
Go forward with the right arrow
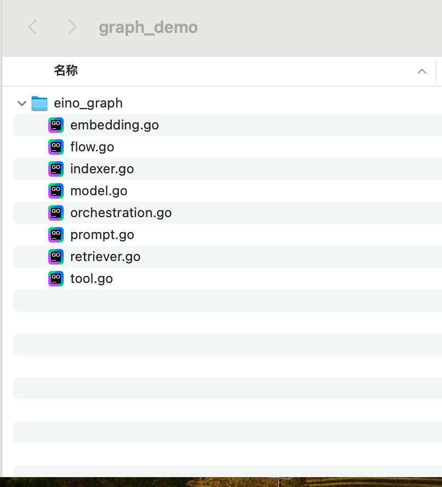[x=72, y=27]
